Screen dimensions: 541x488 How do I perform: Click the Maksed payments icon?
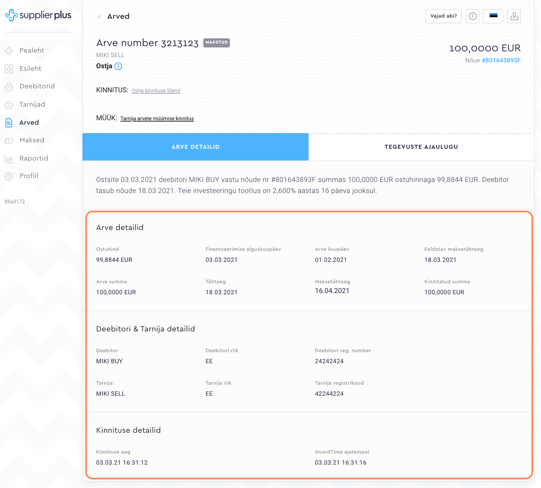click(9, 140)
